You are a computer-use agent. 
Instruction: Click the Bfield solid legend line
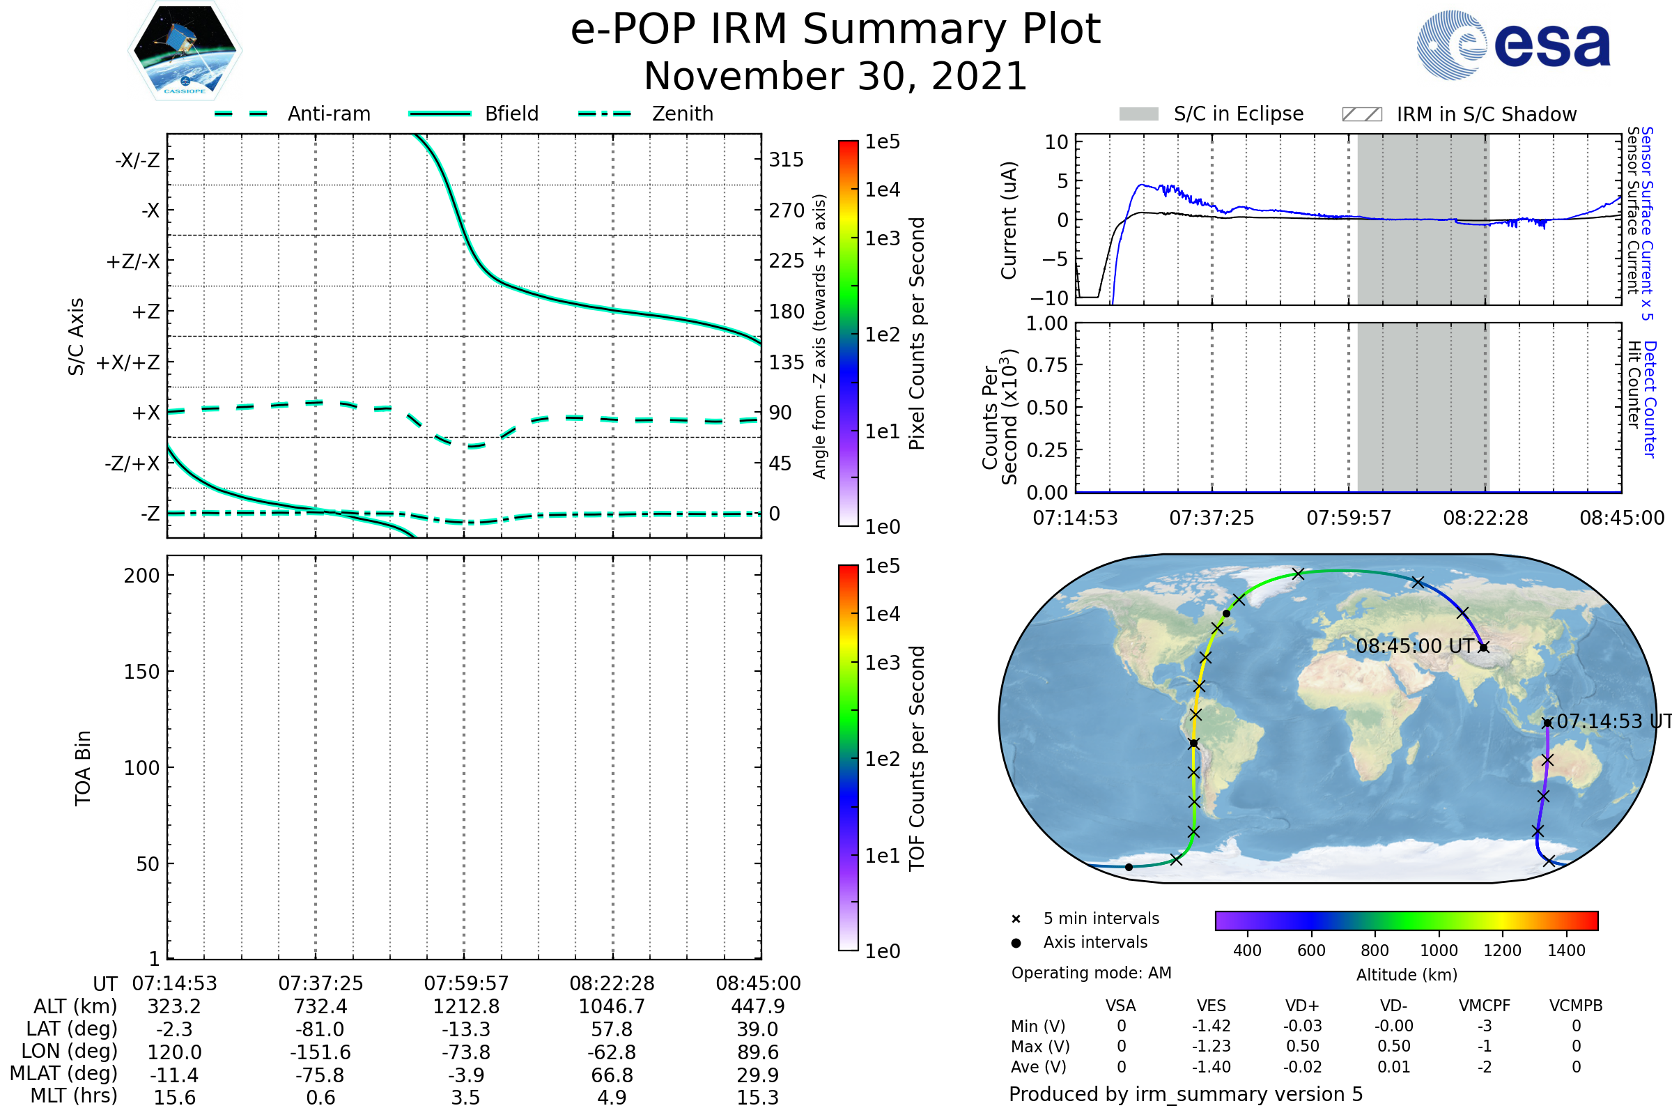[440, 114]
